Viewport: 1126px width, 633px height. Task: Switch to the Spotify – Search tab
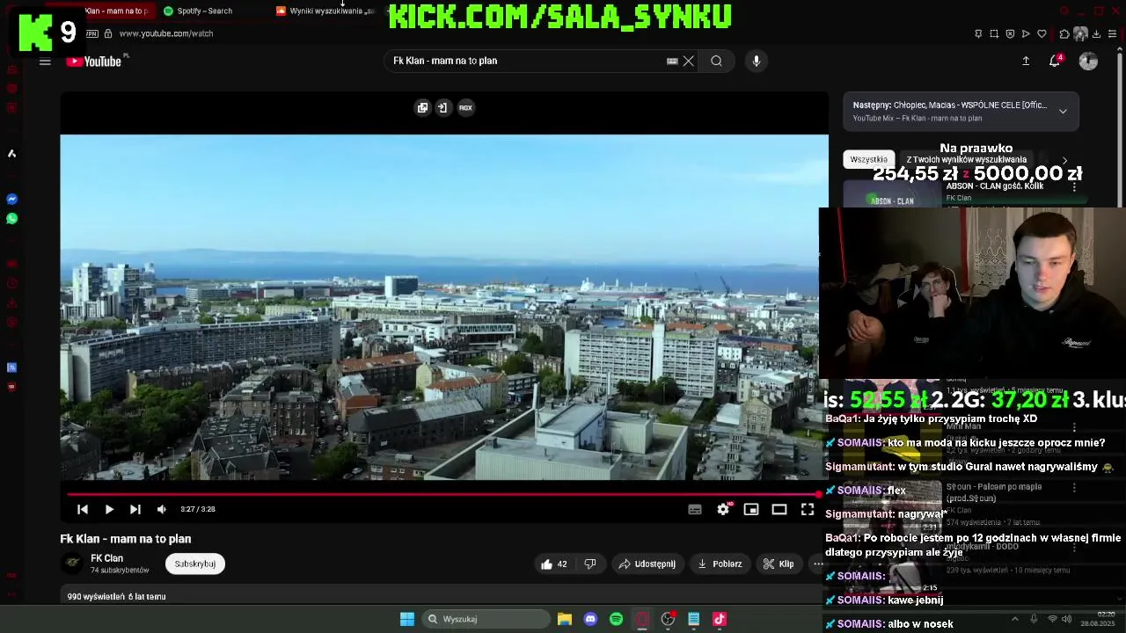(x=204, y=11)
